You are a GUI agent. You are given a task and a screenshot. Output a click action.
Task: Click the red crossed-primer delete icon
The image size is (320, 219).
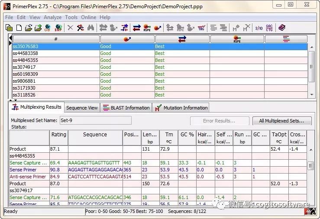[81, 28]
